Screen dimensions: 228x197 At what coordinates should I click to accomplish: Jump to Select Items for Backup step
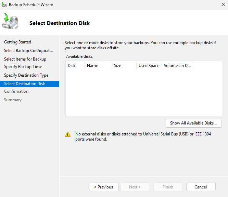point(25,59)
